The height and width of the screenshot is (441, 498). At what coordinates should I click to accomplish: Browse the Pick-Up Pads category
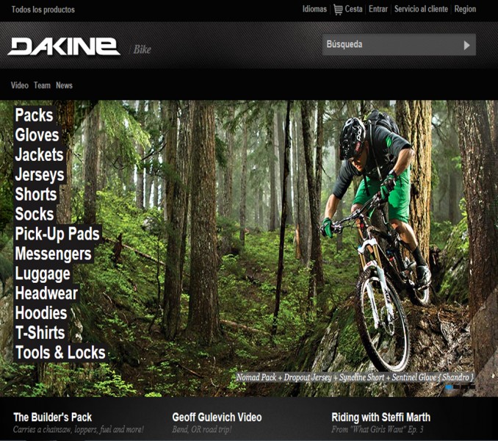[x=57, y=234]
